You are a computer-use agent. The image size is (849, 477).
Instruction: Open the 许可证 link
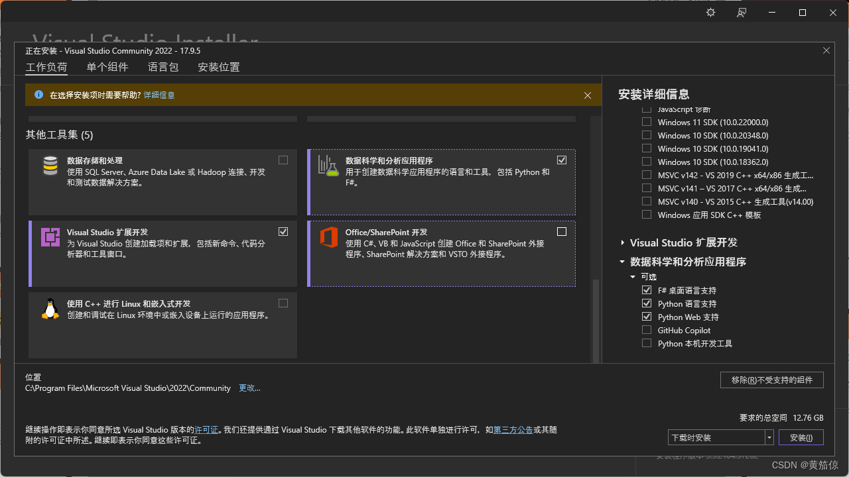click(x=206, y=430)
